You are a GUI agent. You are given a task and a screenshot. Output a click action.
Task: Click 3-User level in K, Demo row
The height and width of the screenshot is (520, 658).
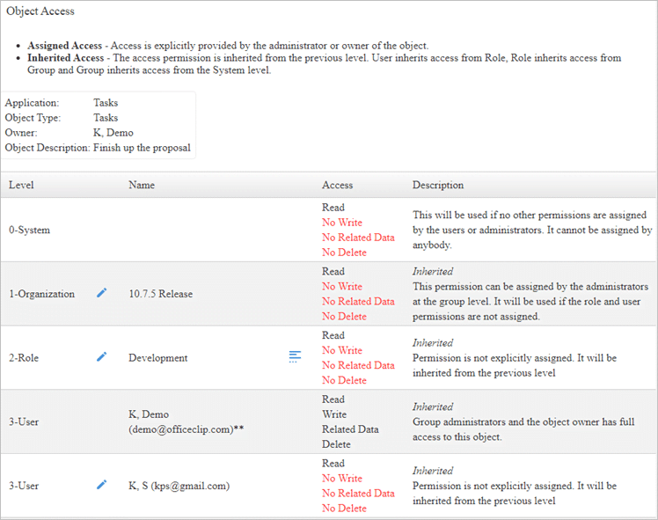click(24, 421)
